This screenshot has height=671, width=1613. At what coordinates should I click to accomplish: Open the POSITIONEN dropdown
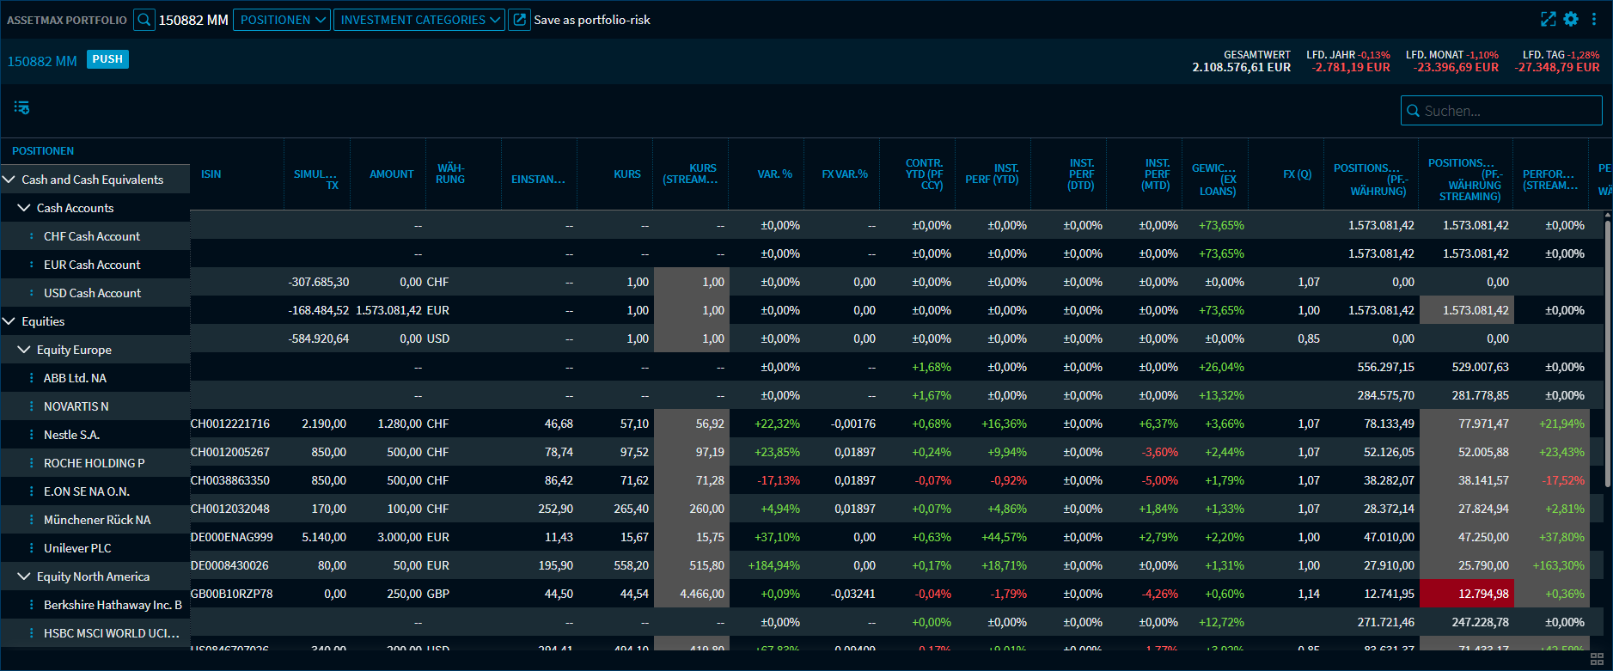283,20
